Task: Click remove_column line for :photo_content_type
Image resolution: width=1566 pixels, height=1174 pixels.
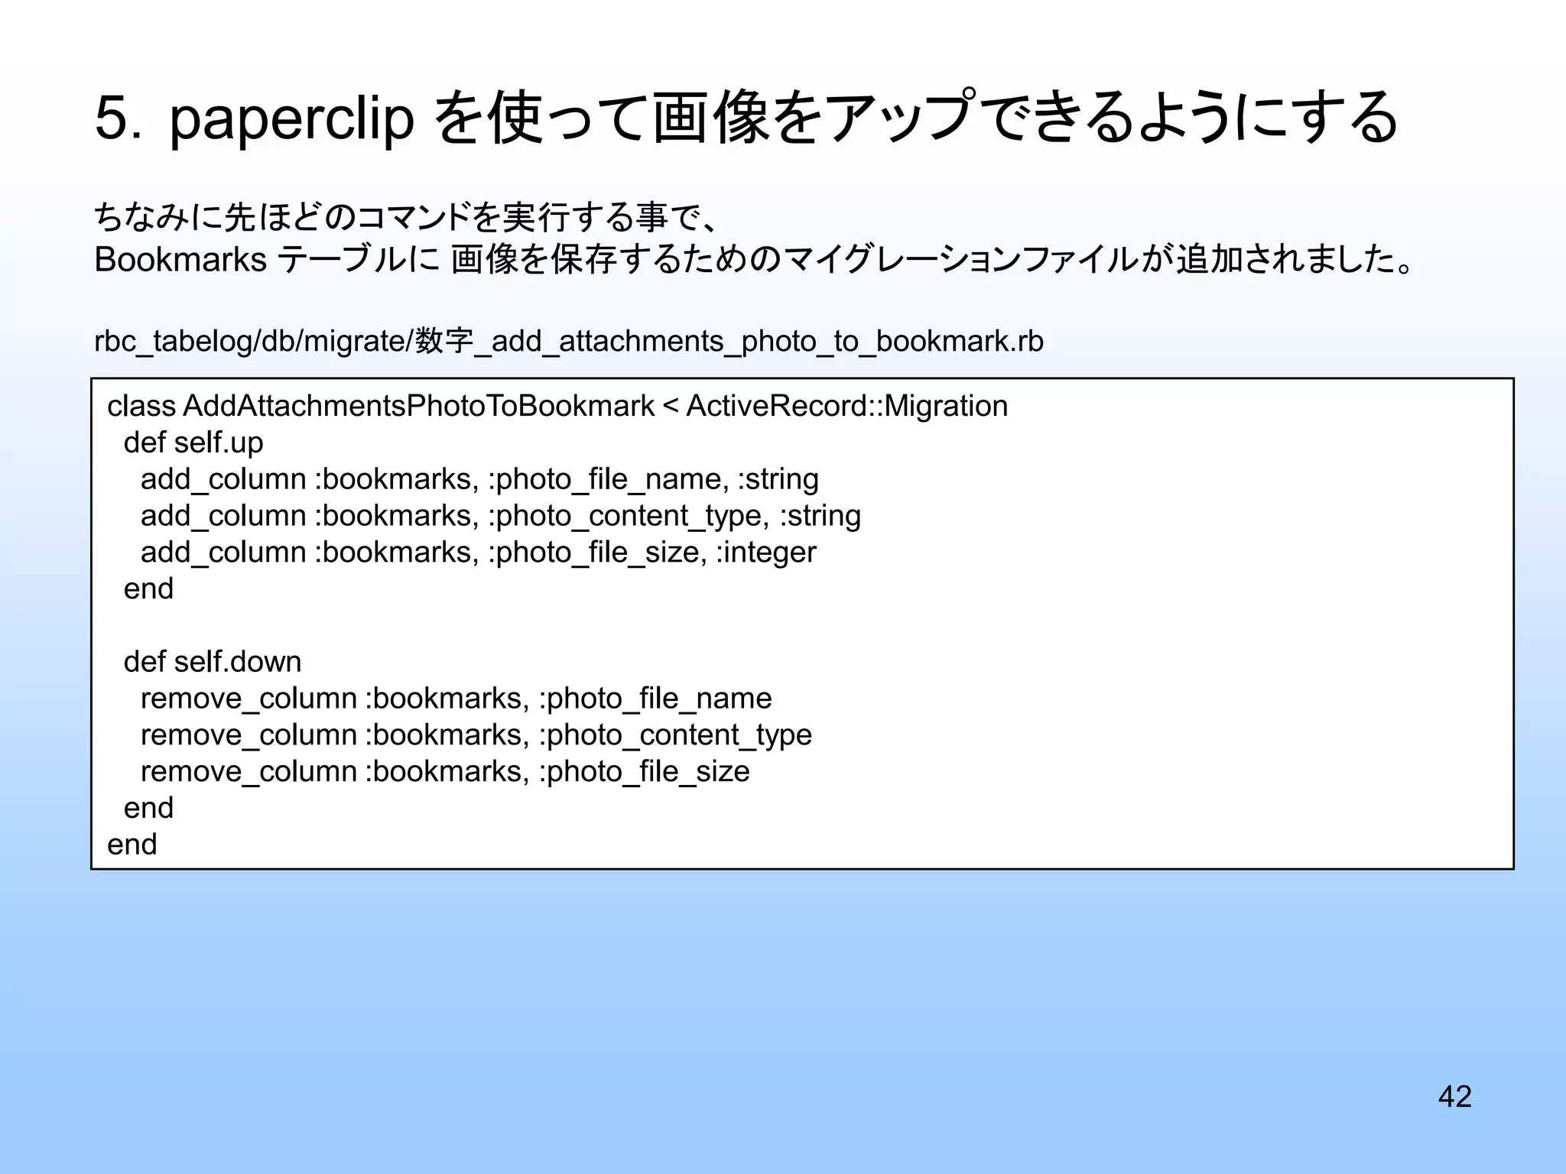Action: click(476, 735)
